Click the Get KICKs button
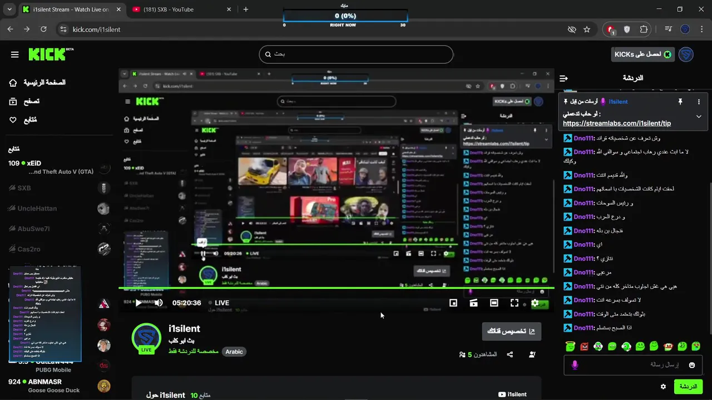The width and height of the screenshot is (712, 400). pyautogui.click(x=642, y=54)
